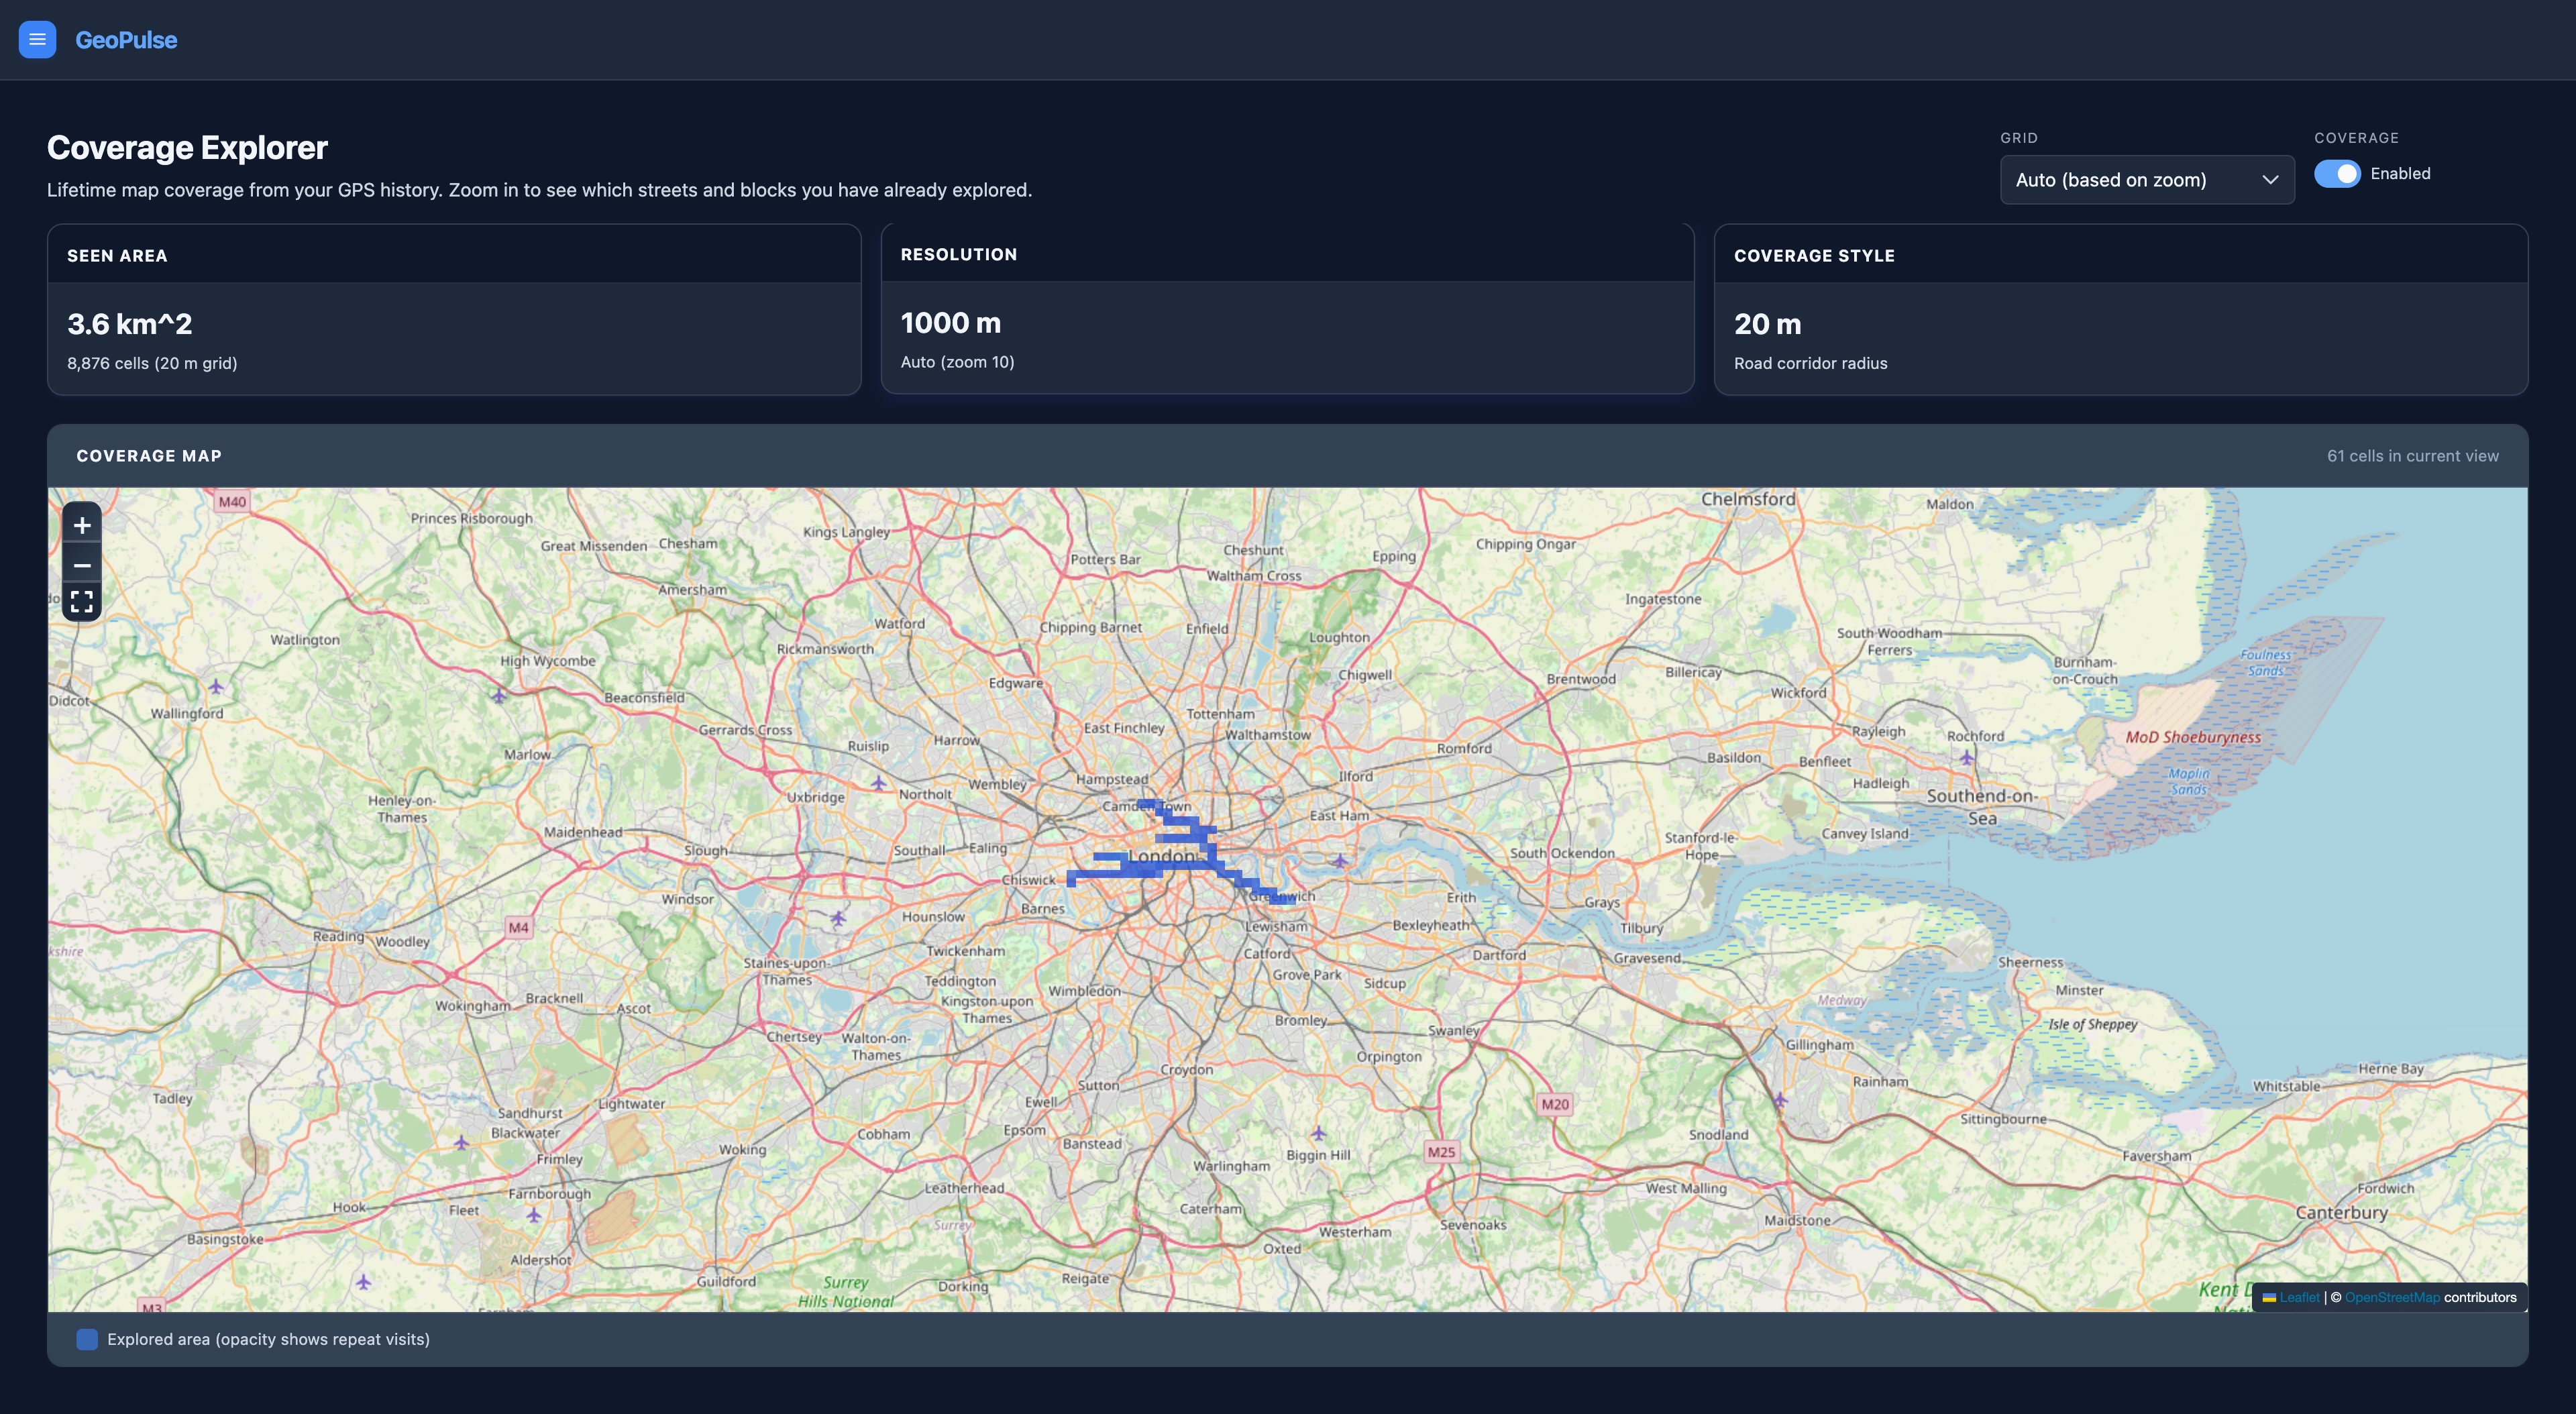Select the Coverage Style stat card
This screenshot has height=1414, width=2576.
tap(2121, 309)
